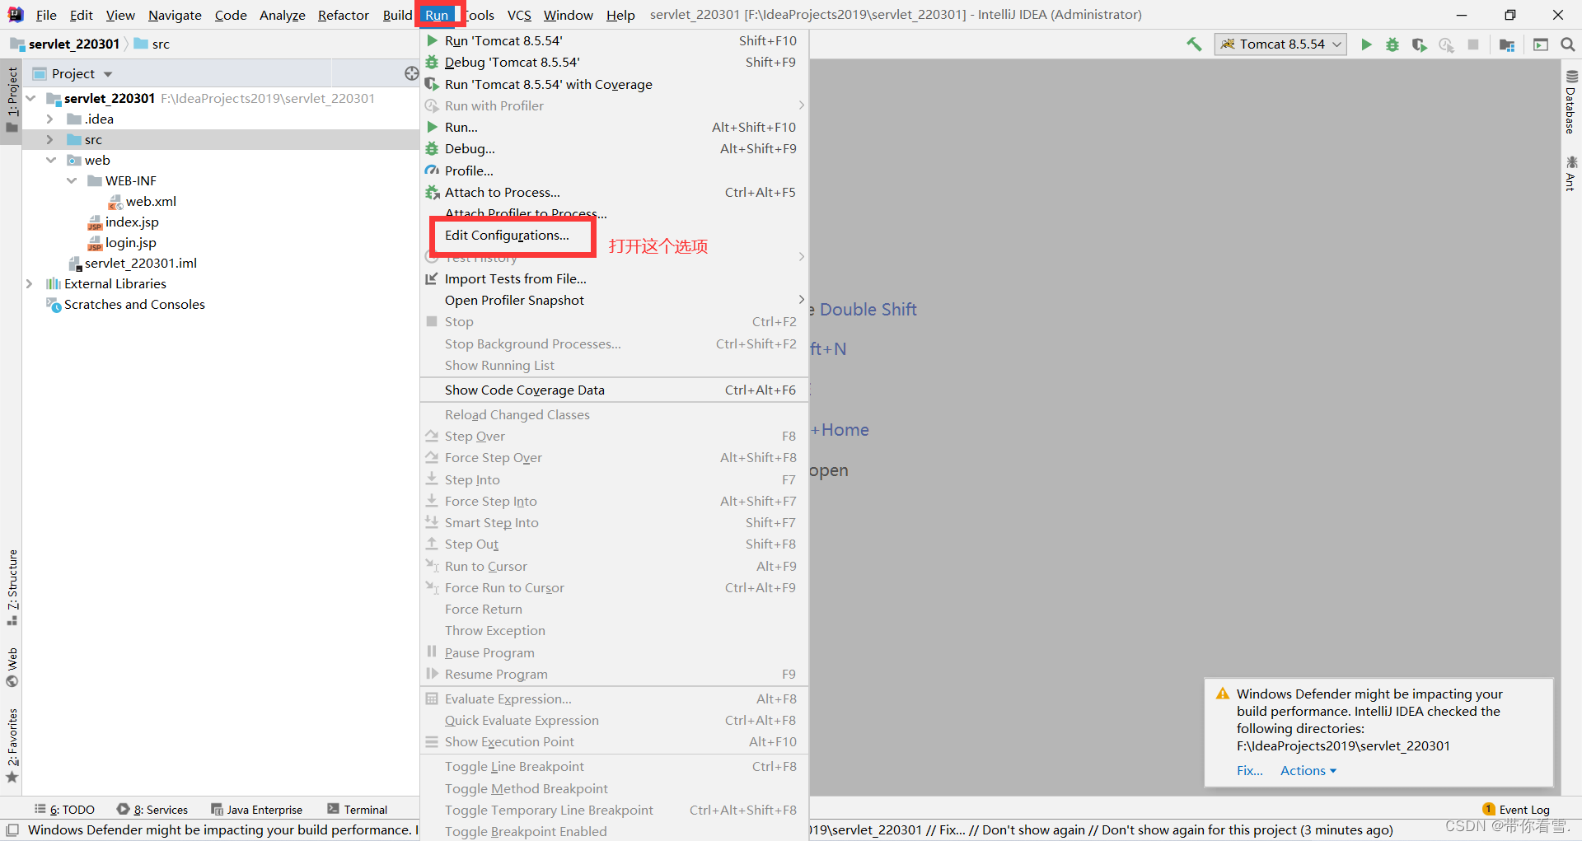Viewport: 1582px width, 841px height.
Task: Choose Profile... menu item
Action: (614, 171)
